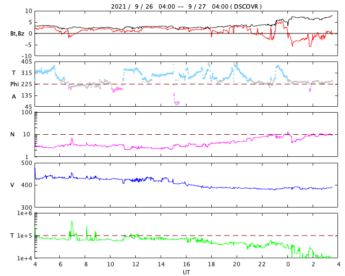The width and height of the screenshot is (345, 276).
Task: Click the 405 tick label
Action: pos(26,62)
